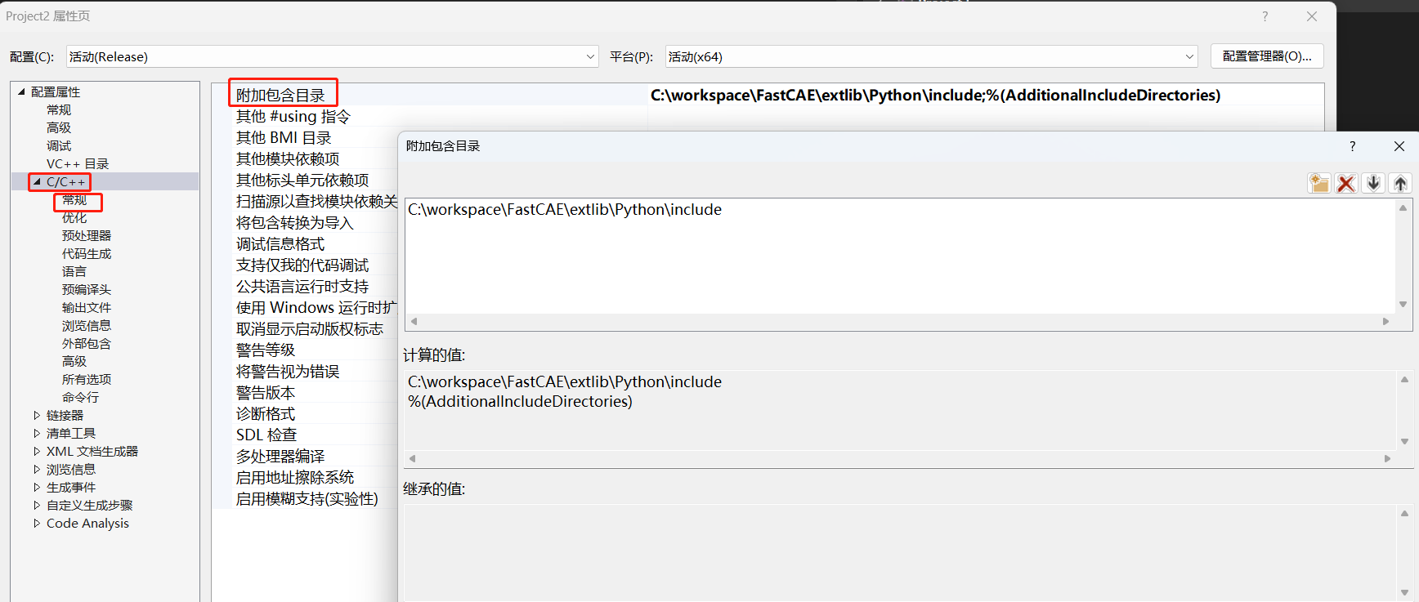Select 语言 tree item

pos(74,271)
